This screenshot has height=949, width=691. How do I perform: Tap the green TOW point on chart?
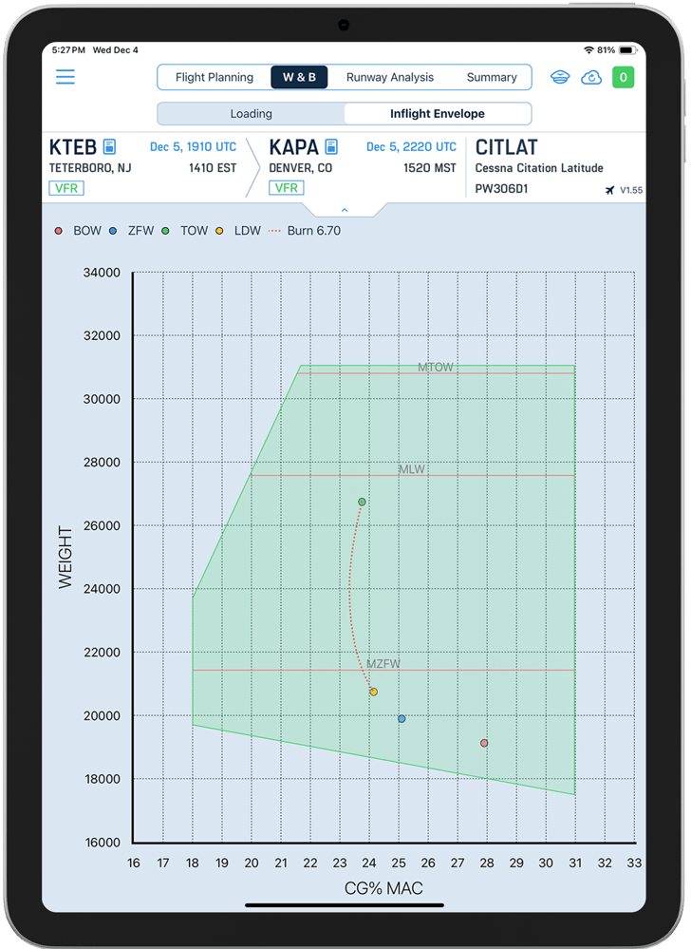point(362,502)
